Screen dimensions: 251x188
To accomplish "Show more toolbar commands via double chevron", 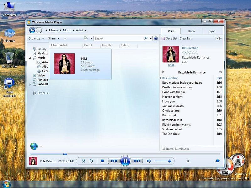I will [x=65, y=38].
